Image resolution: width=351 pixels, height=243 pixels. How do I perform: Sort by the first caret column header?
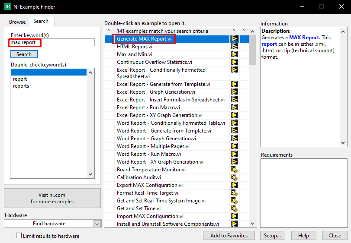tap(109, 31)
